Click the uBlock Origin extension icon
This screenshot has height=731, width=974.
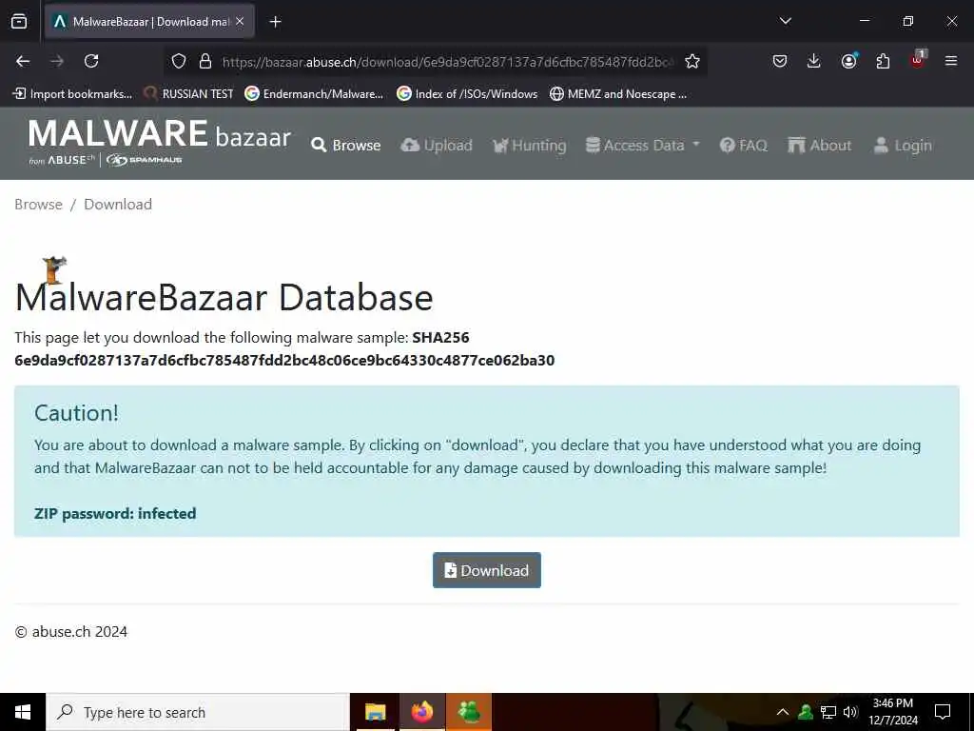tap(918, 60)
